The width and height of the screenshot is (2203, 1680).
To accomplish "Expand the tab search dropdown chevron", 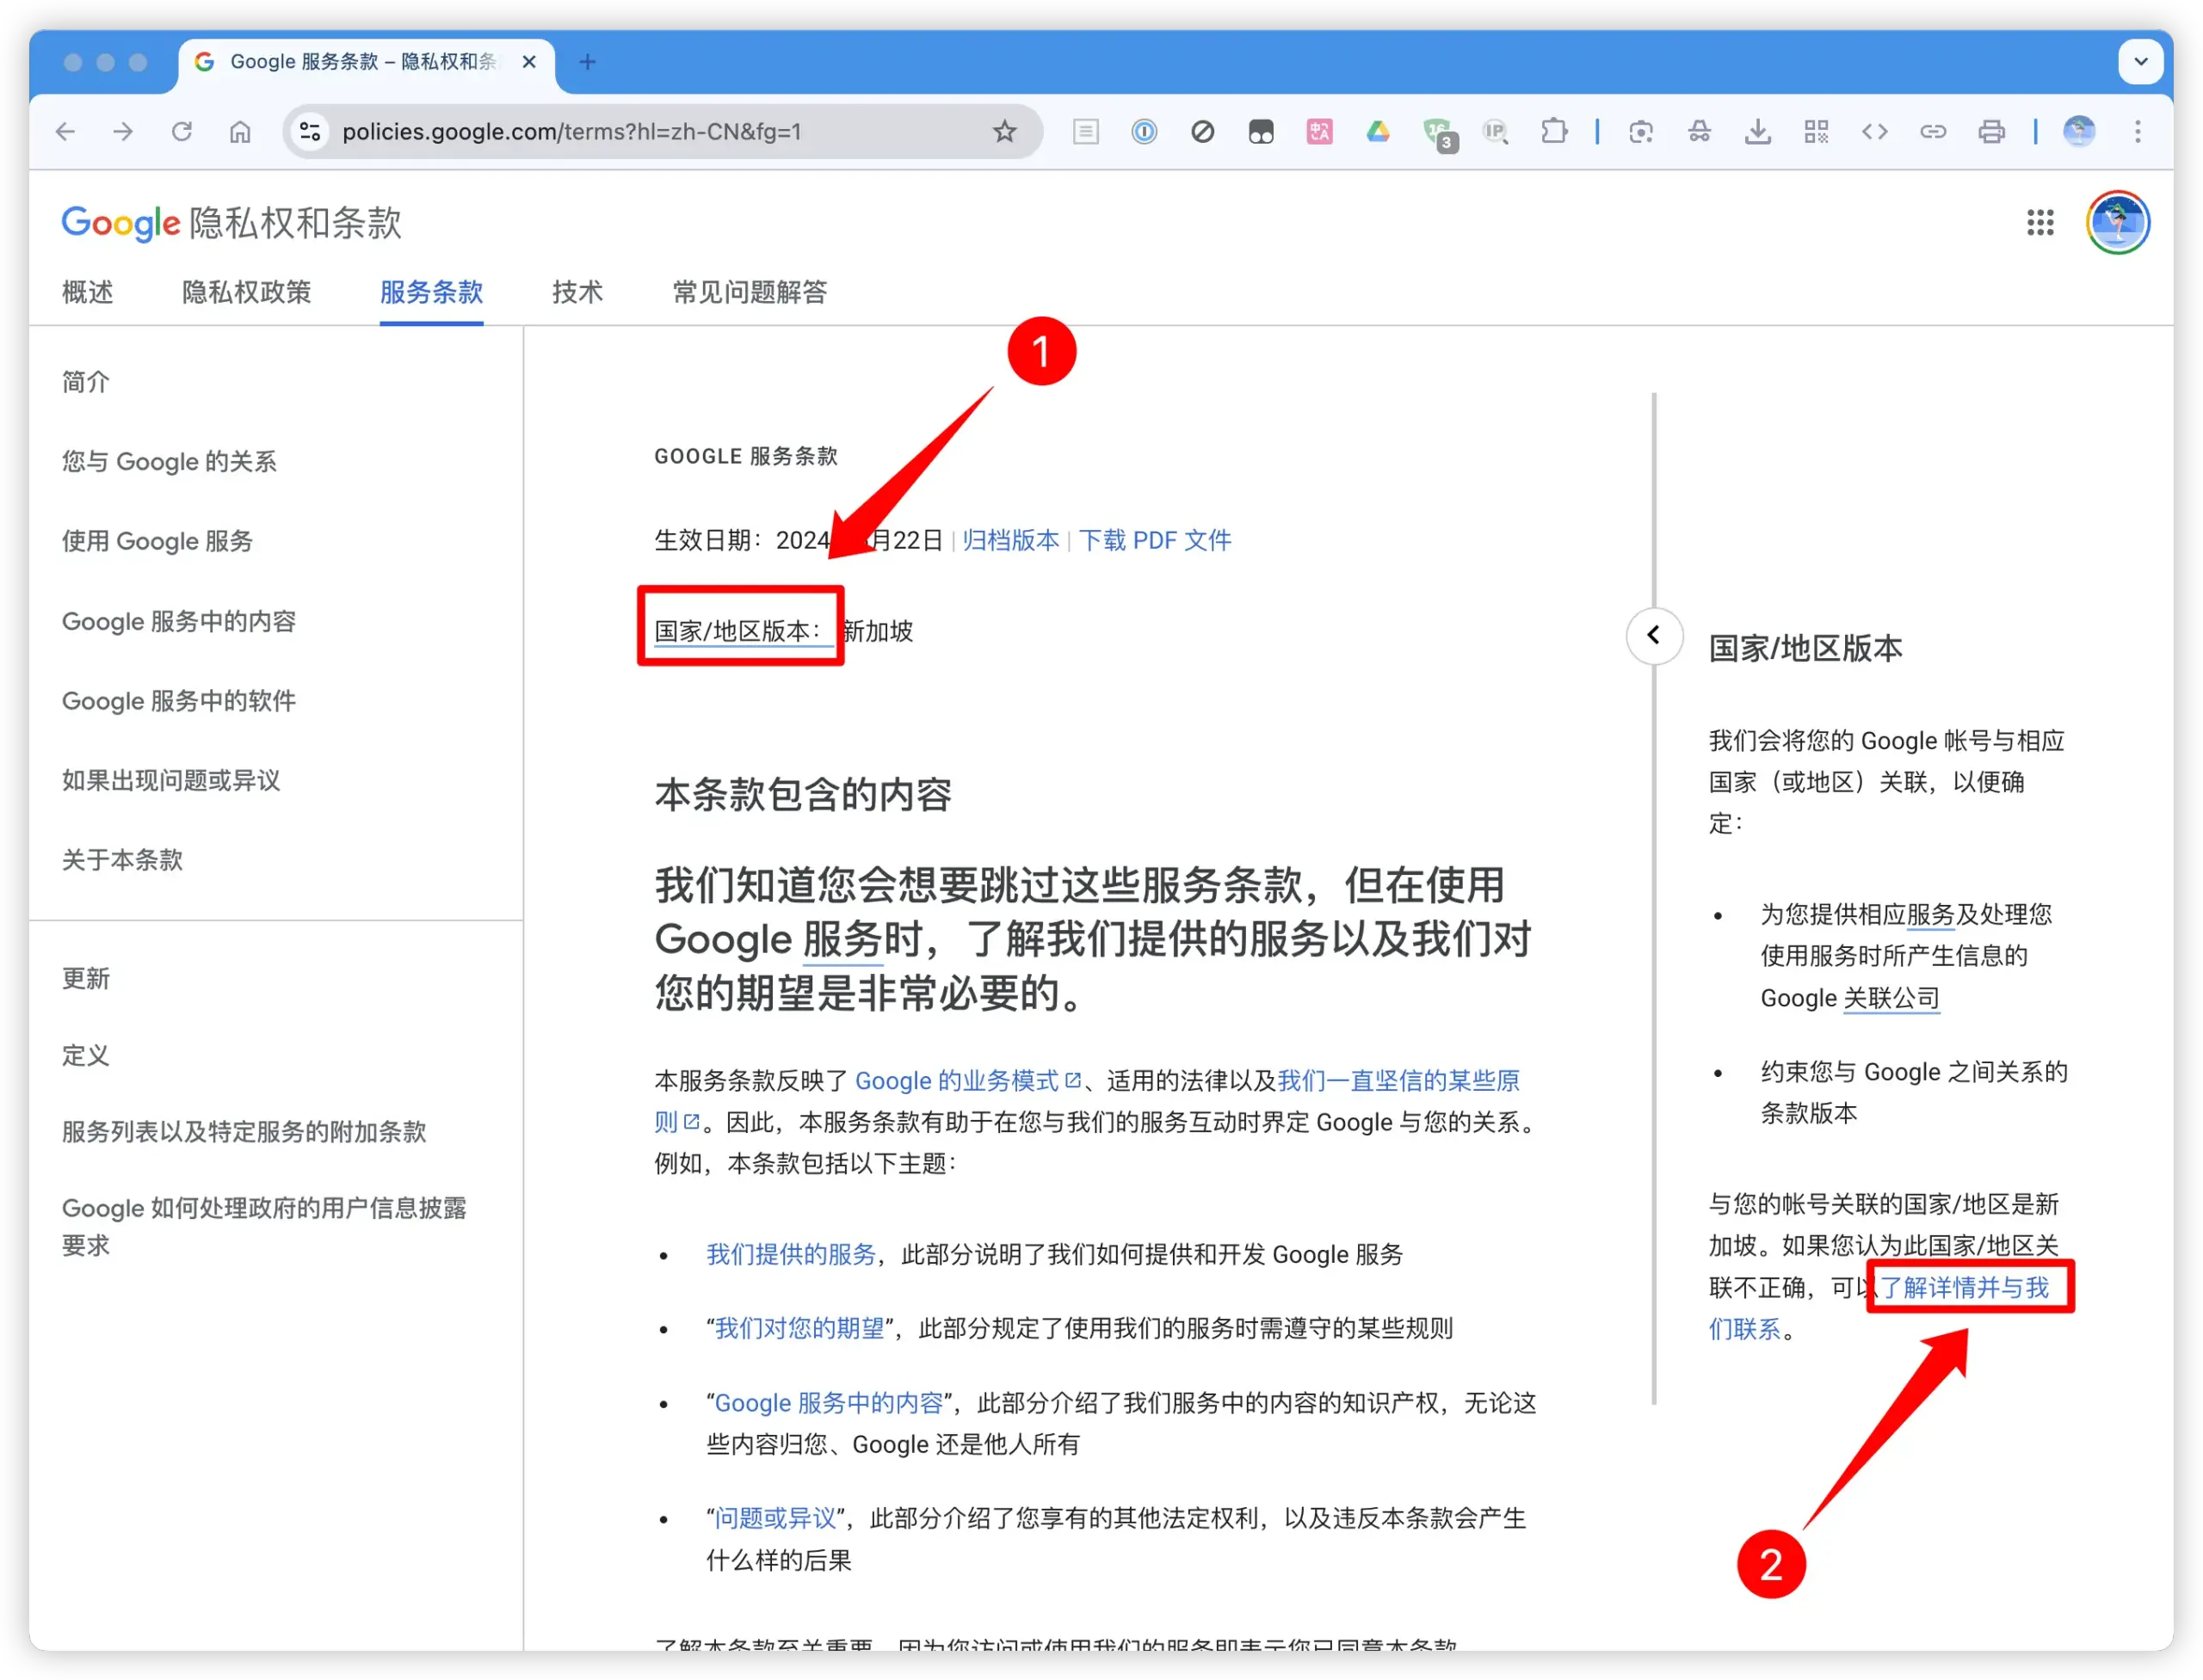I will coord(2140,62).
